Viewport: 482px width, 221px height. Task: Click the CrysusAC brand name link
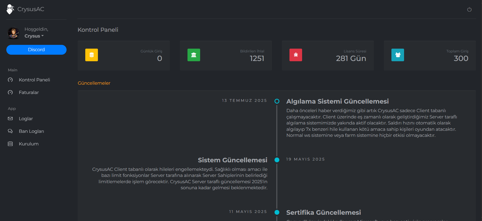(31, 9)
